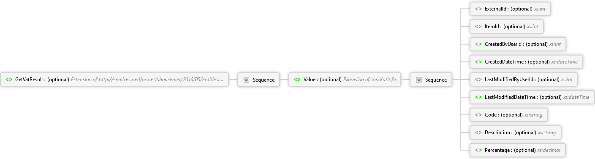Click the green element icon beside GetVatResult
595x159 pixels.
point(9,79)
